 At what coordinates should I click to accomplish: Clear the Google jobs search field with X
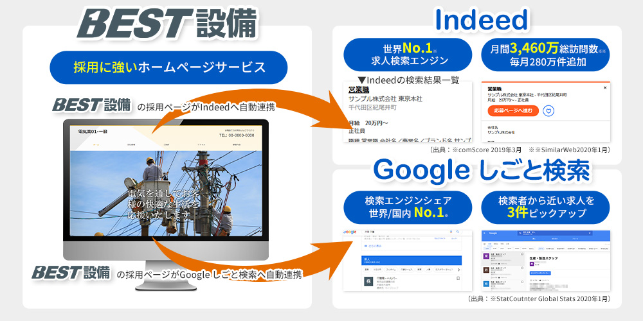click(x=590, y=233)
